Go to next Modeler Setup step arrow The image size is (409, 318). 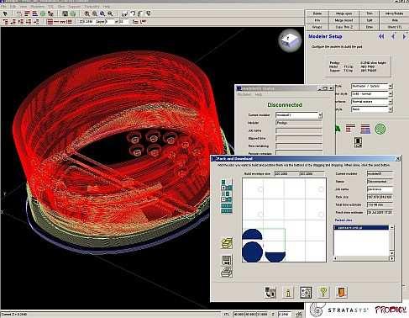pyautogui.click(x=404, y=36)
